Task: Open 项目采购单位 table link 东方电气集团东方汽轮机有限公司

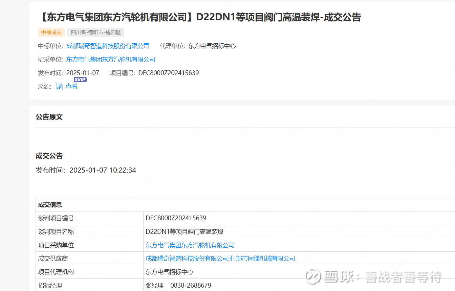Action: coord(190,245)
